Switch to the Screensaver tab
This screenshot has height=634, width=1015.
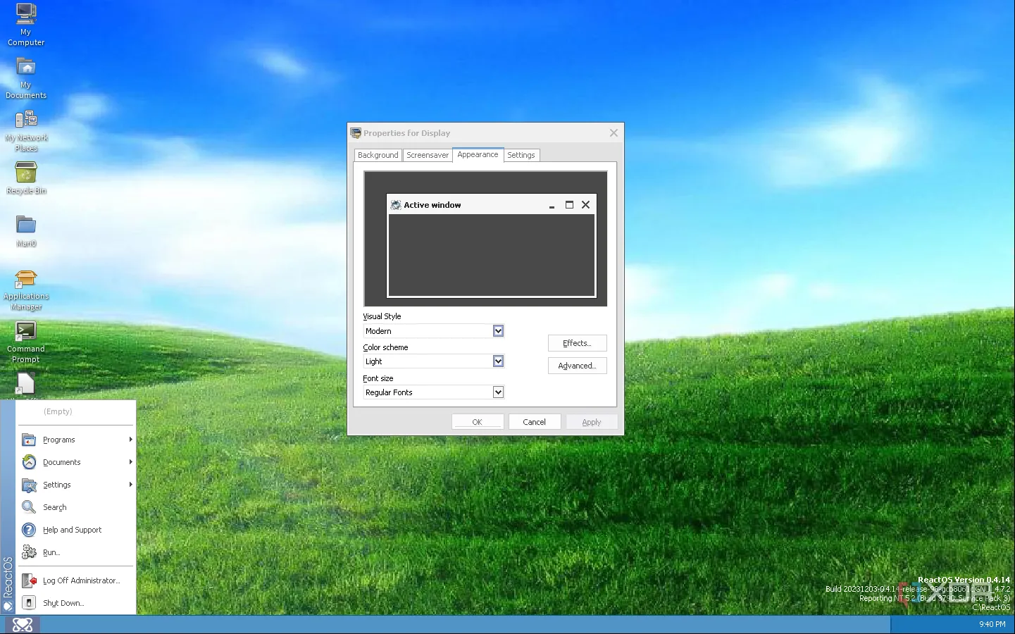coord(427,155)
